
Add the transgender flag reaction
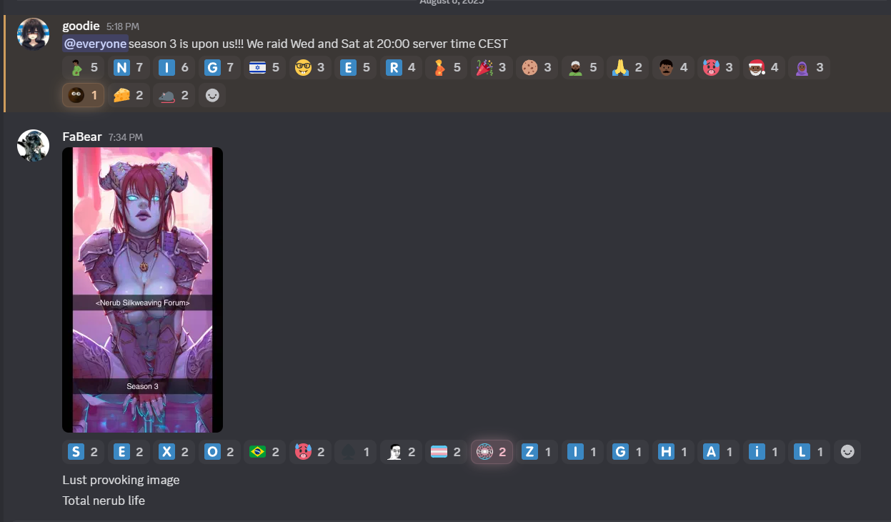pyautogui.click(x=446, y=452)
